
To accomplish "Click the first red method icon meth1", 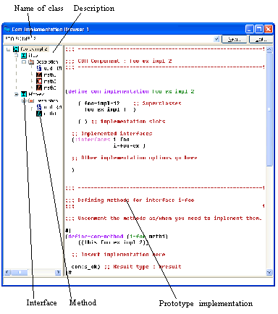I will (x=39, y=75).
